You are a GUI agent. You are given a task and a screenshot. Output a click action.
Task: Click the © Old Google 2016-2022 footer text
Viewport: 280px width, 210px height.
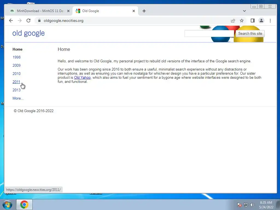point(34,111)
